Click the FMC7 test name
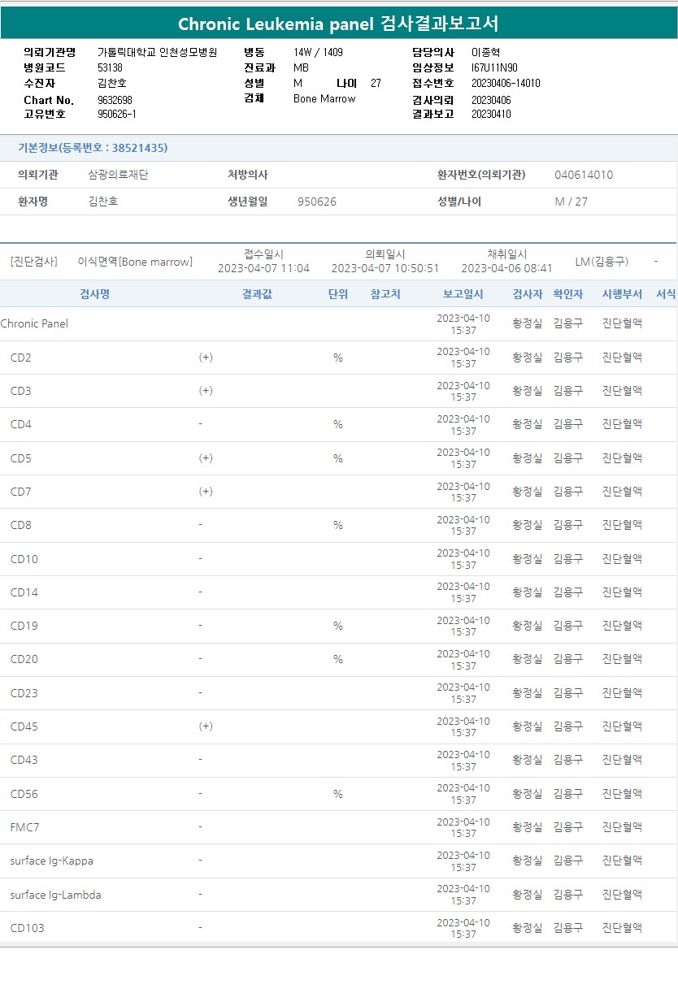 25,827
